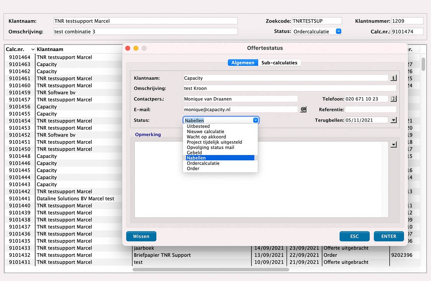Open the Opmerking dropdown arrow button
This screenshot has height=281, width=431.
click(x=393, y=144)
